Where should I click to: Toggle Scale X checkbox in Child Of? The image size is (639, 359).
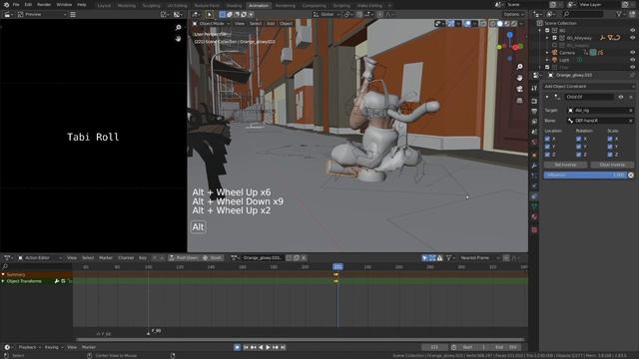[610, 139]
